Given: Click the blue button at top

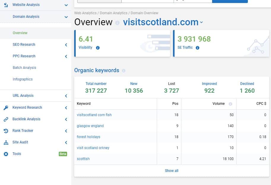Looking at the screenshot, I should click(x=230, y=1).
